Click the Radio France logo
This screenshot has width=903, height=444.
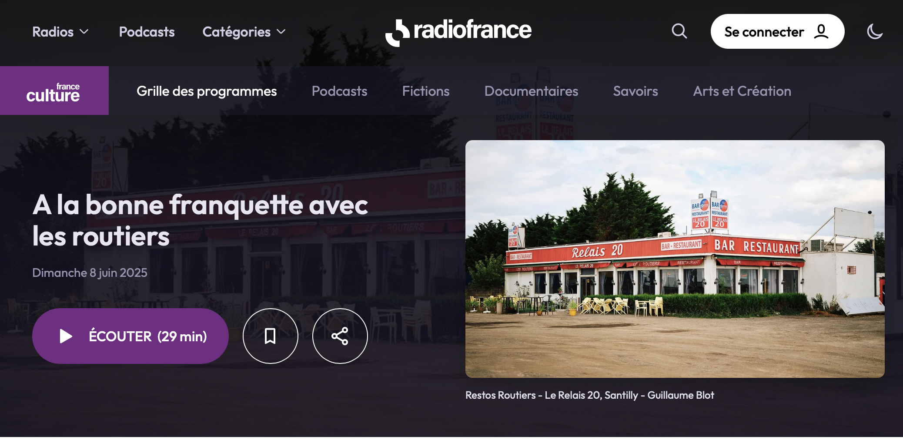[458, 31]
